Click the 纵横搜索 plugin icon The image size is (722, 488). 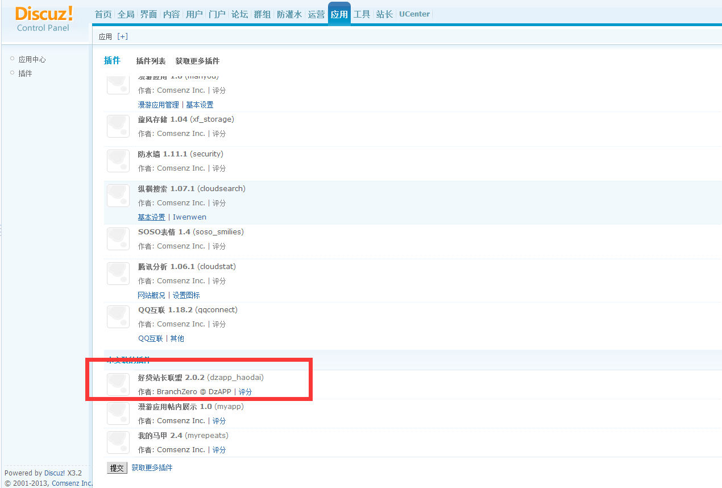(x=118, y=196)
